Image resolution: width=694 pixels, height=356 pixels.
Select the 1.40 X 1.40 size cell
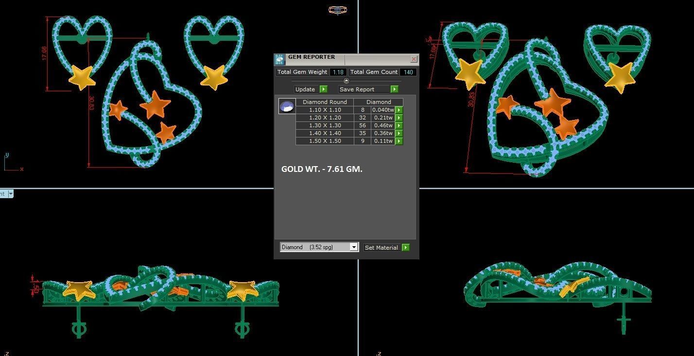point(325,134)
